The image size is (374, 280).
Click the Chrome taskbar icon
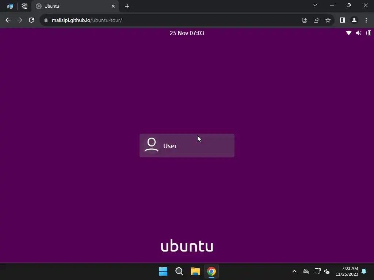coord(211,271)
